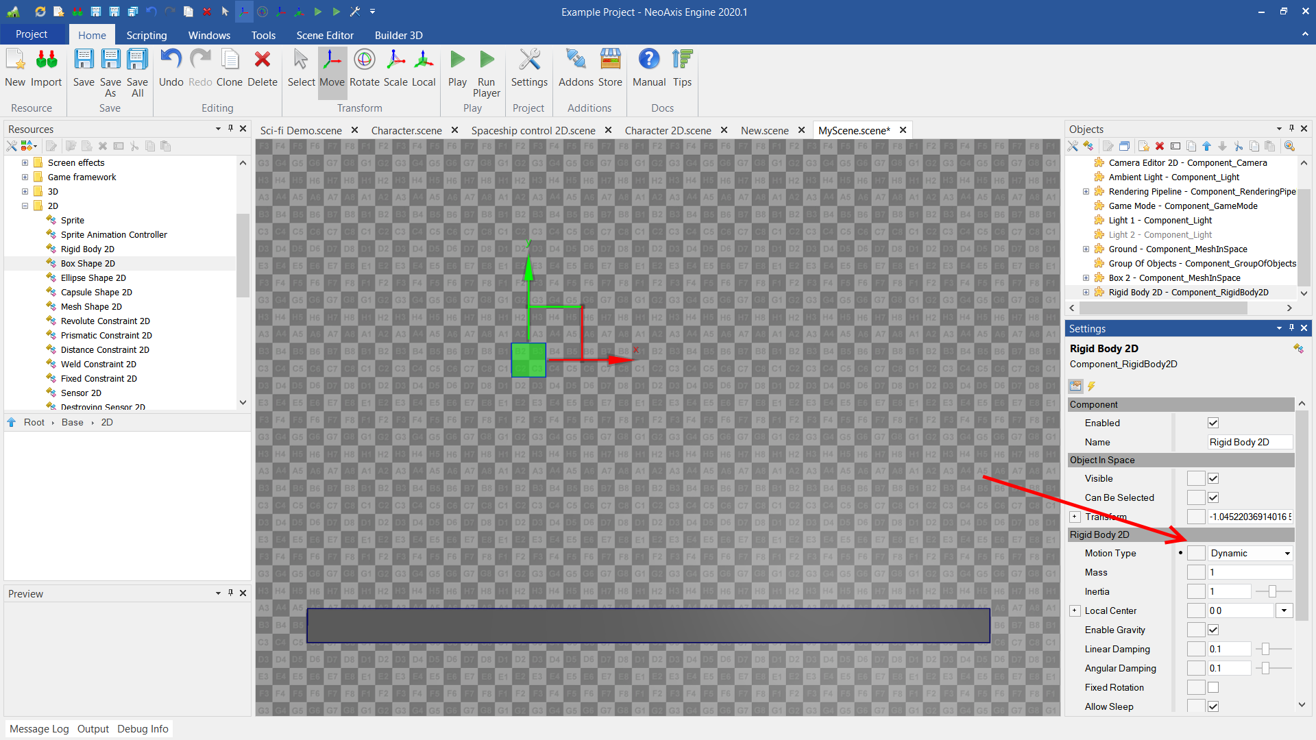Open the Message Log panel
Image resolution: width=1316 pixels, height=740 pixels.
(x=39, y=728)
